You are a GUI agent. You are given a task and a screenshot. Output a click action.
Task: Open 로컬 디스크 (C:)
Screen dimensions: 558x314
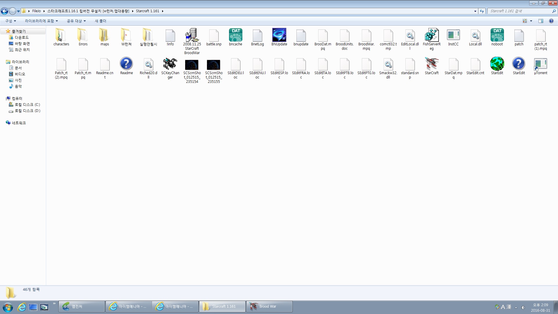[27, 105]
